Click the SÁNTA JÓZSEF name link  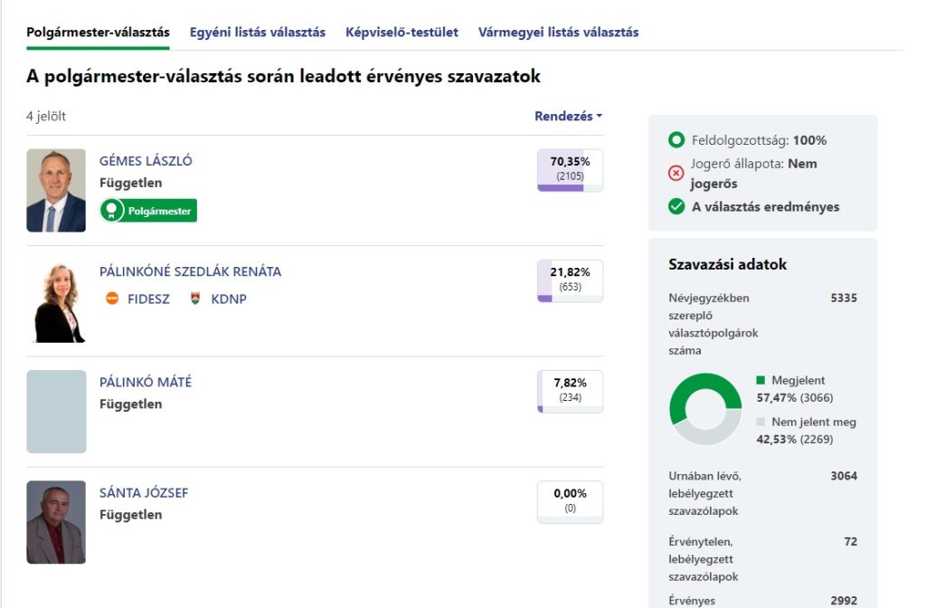(x=144, y=493)
